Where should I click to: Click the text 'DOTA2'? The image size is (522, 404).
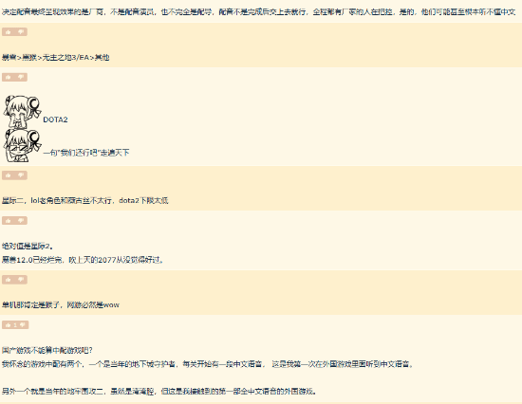point(55,119)
